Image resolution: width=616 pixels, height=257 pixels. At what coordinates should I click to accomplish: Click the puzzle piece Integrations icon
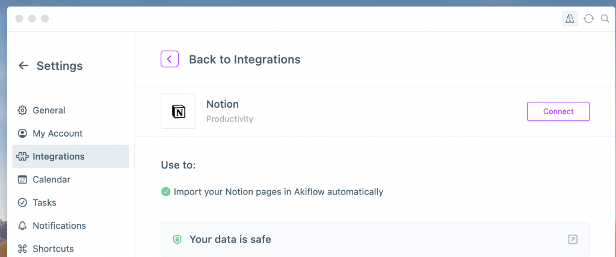coord(22,156)
